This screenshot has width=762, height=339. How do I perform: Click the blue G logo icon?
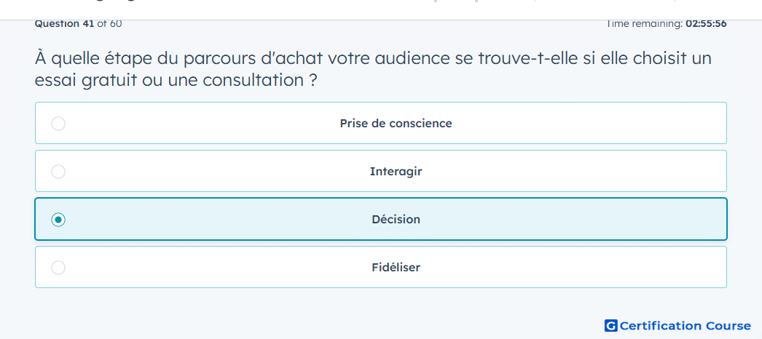pyautogui.click(x=611, y=325)
